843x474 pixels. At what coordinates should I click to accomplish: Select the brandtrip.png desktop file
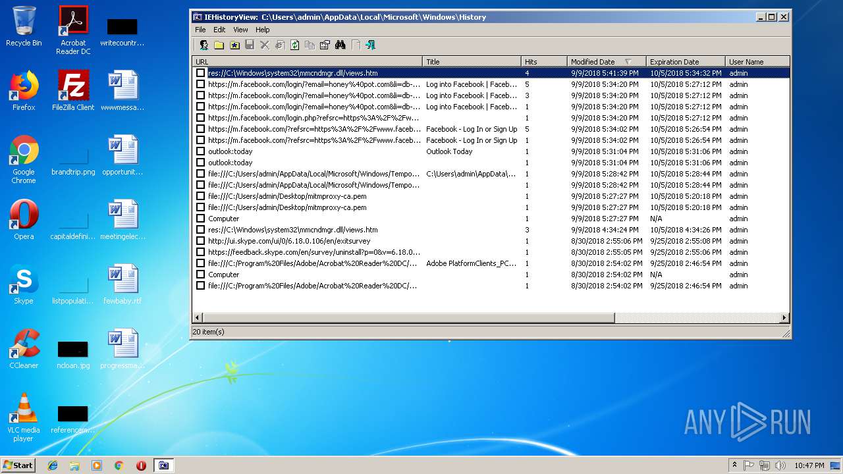73,161
